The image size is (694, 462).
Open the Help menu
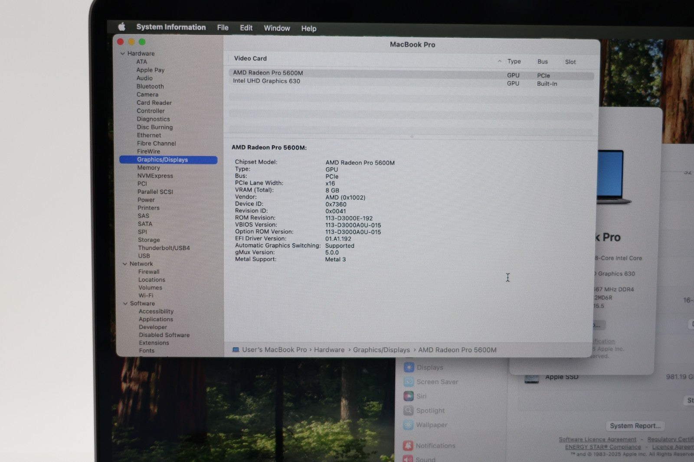pyautogui.click(x=309, y=29)
